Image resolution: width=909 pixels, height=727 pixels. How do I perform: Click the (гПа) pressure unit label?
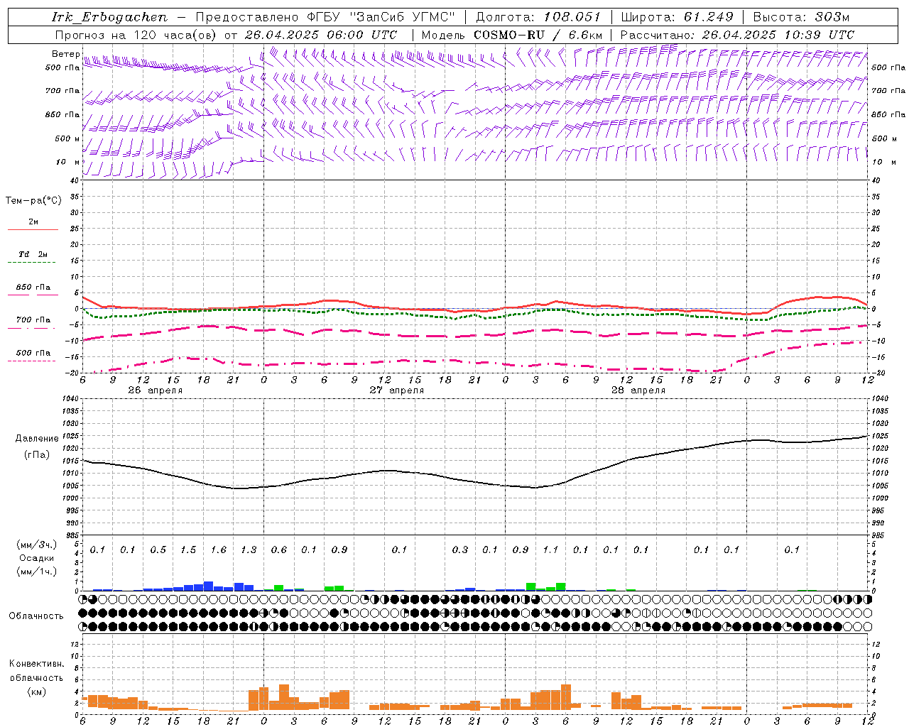(x=37, y=455)
